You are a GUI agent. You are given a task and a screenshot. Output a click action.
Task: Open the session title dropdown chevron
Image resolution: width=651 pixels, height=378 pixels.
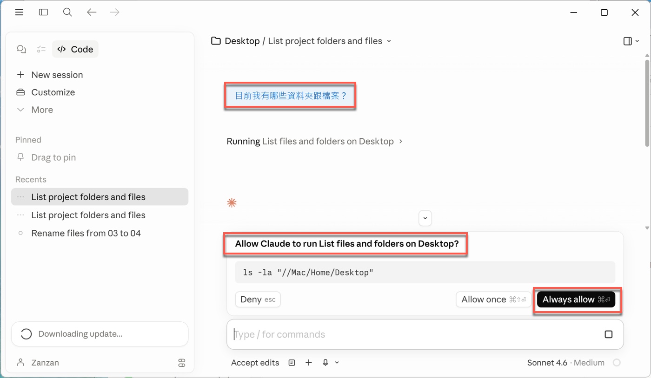[x=389, y=41]
